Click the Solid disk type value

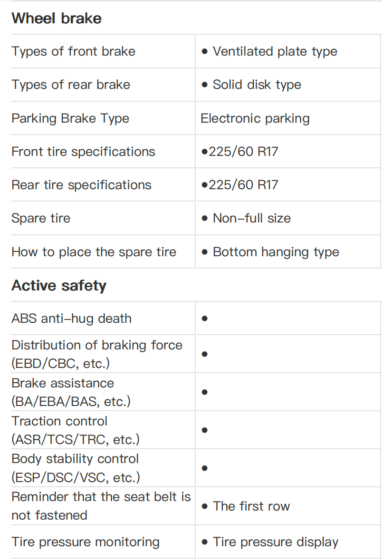pyautogui.click(x=257, y=85)
